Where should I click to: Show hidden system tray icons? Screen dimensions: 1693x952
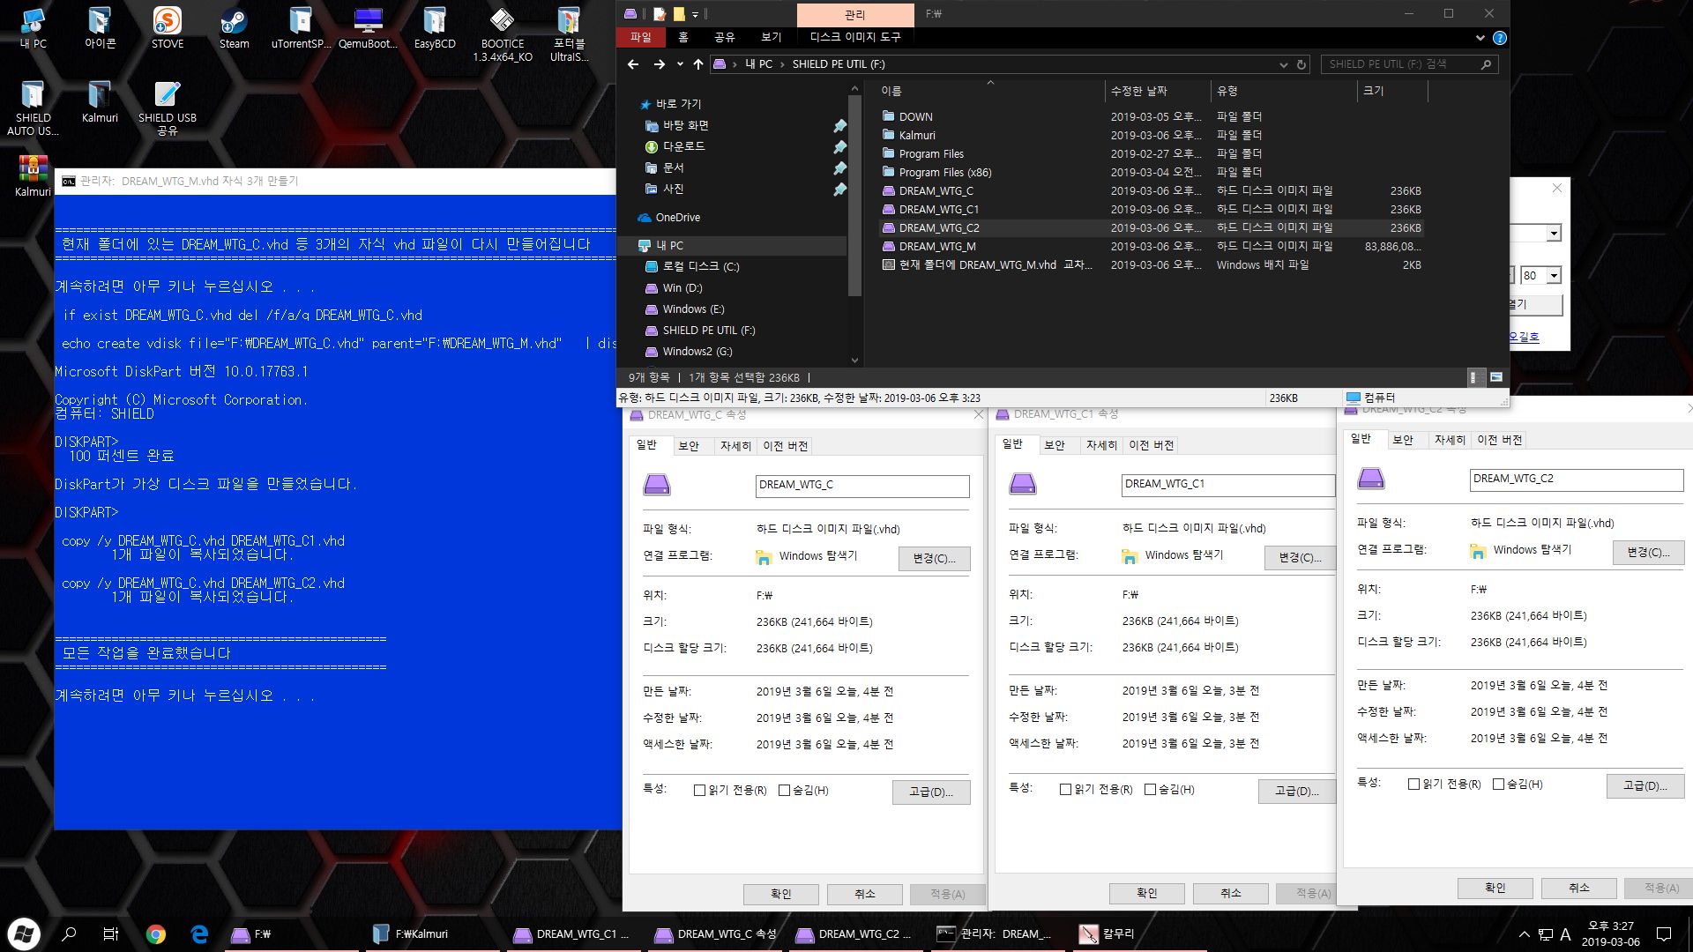[x=1524, y=934]
